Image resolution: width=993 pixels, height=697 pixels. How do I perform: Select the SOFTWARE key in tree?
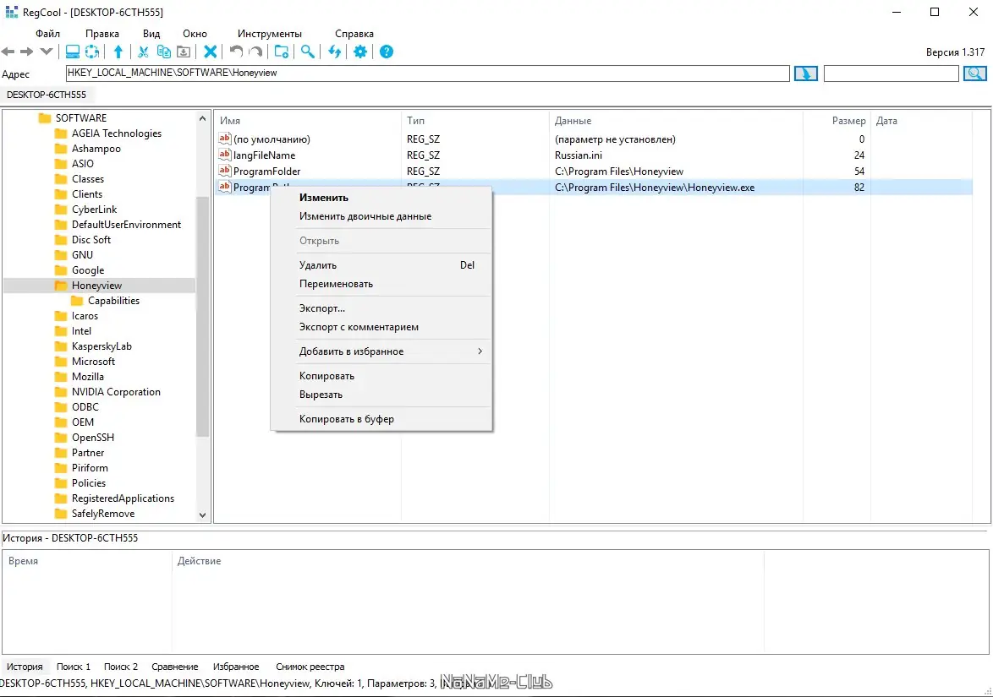point(81,117)
